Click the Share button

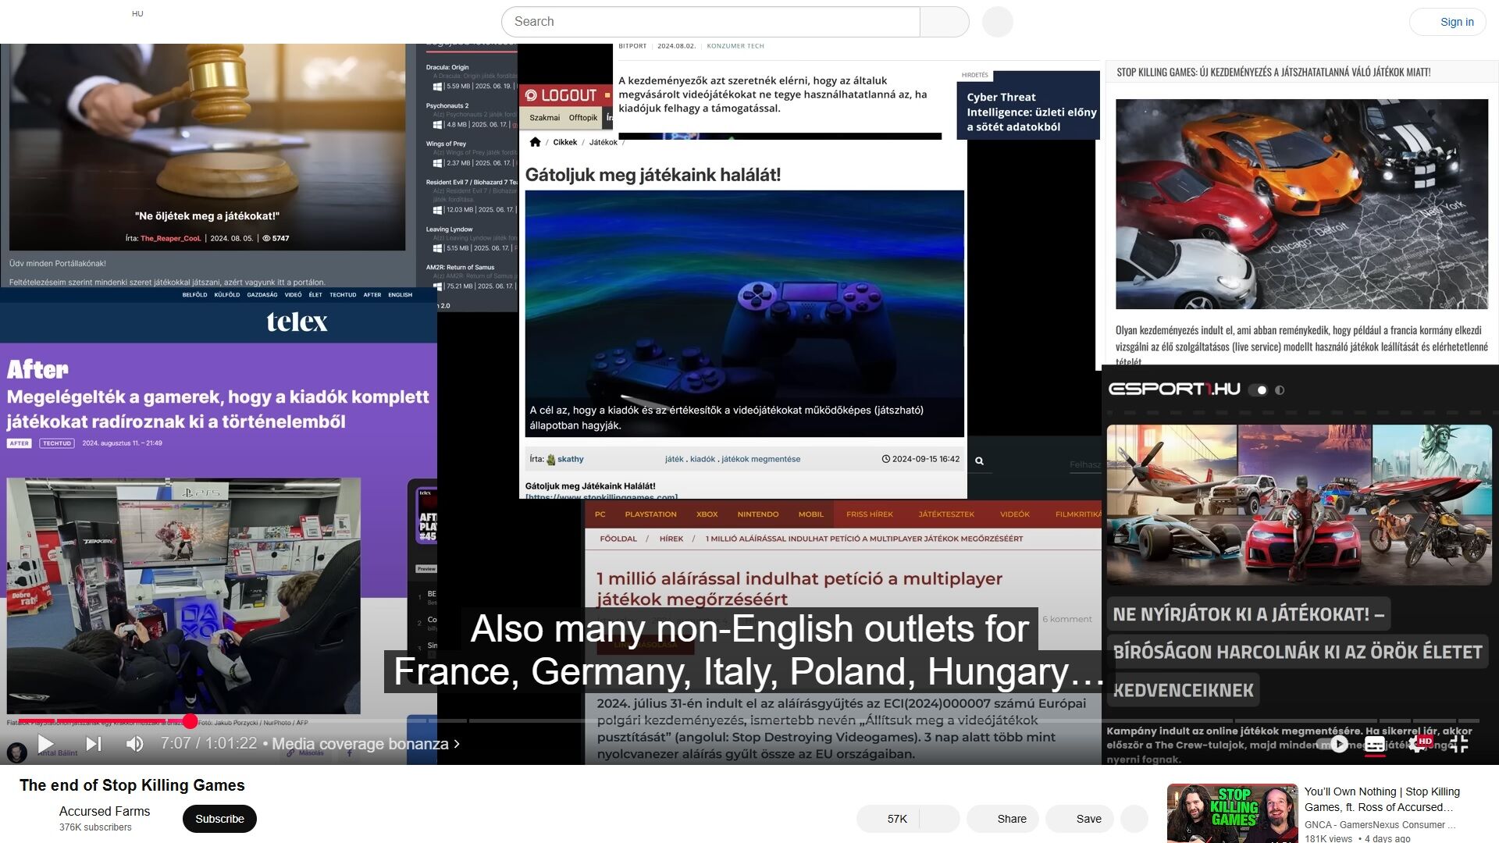tap(1002, 819)
